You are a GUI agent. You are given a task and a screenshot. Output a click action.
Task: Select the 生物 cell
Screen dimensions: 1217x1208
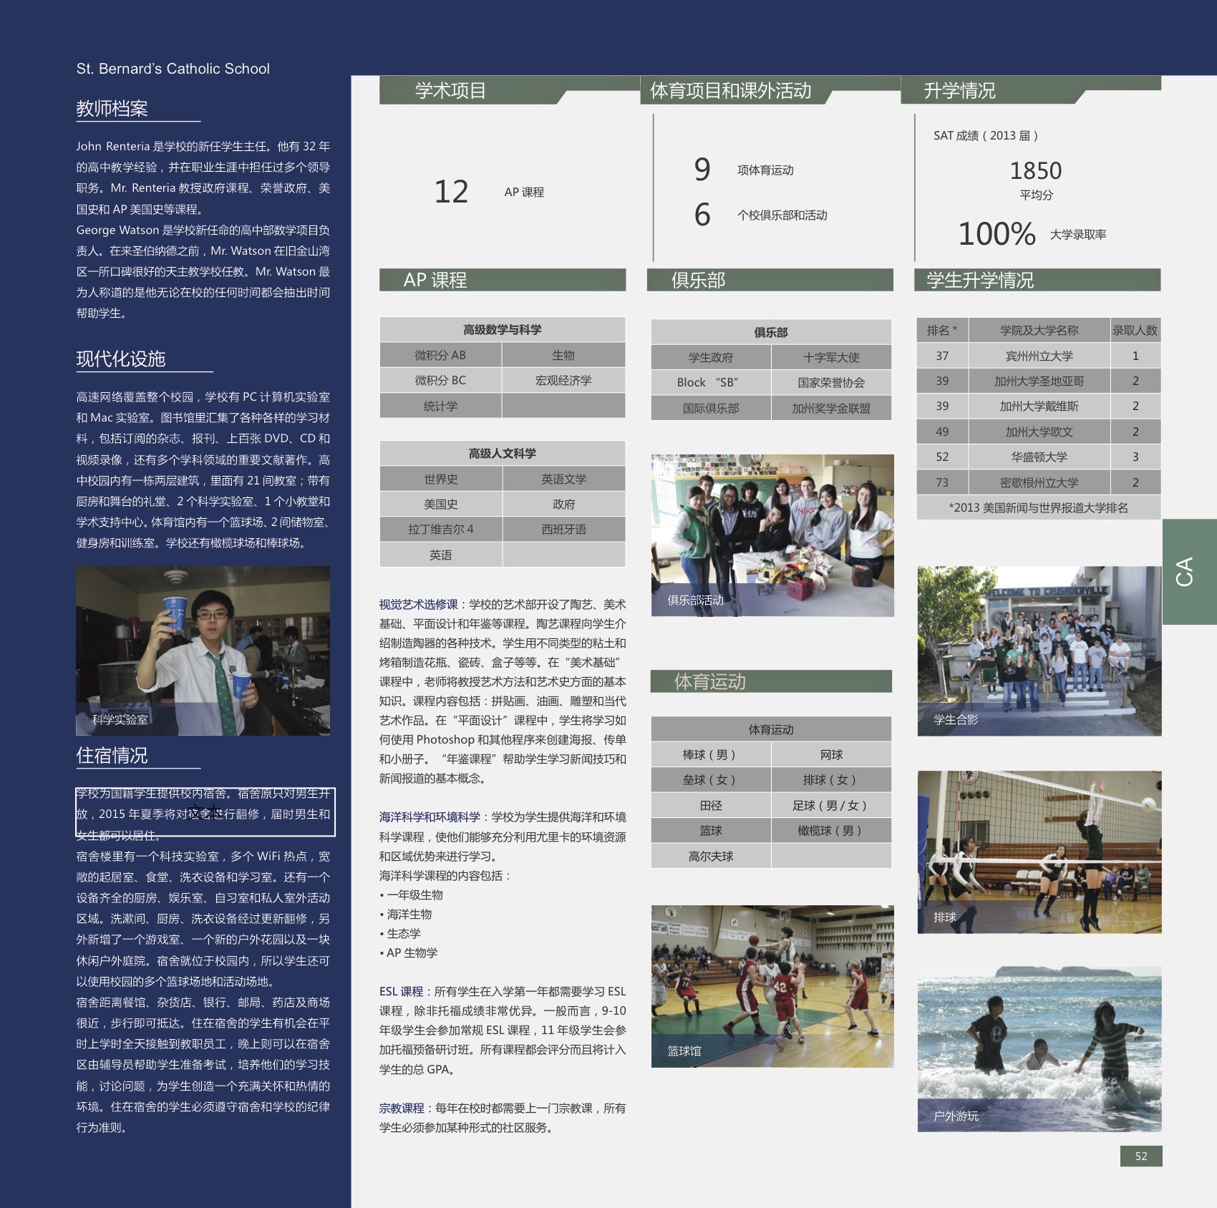pos(563,355)
